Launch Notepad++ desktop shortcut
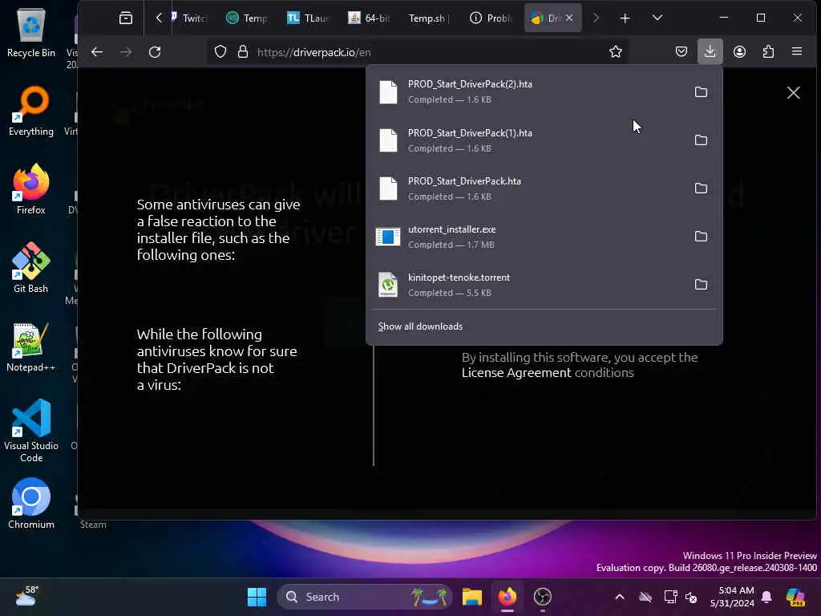This screenshot has height=616, width=821. [x=31, y=346]
